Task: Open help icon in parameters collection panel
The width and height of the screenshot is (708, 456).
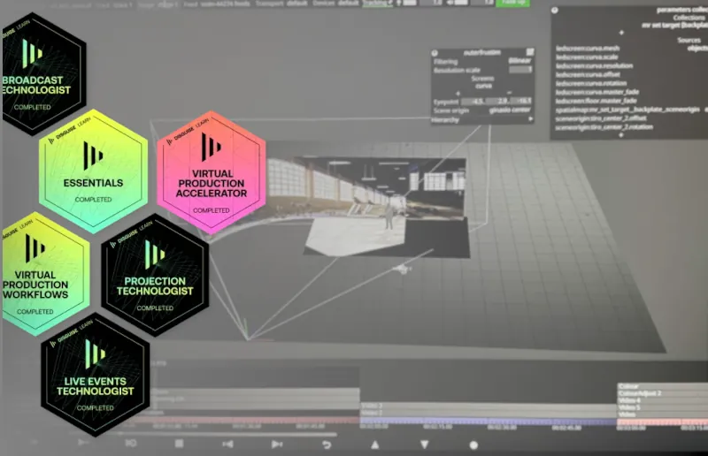Action: click(x=555, y=11)
